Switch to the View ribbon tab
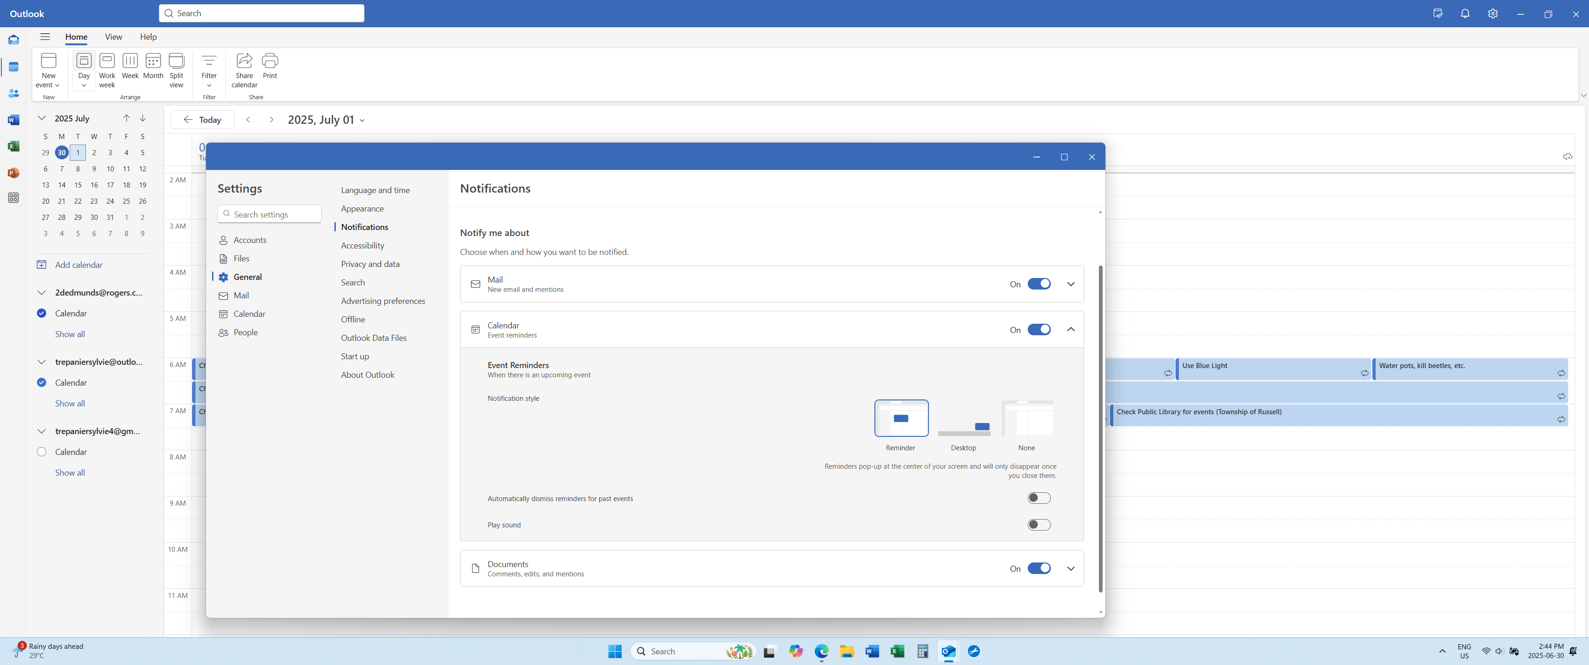The width and height of the screenshot is (1589, 665). pos(114,37)
